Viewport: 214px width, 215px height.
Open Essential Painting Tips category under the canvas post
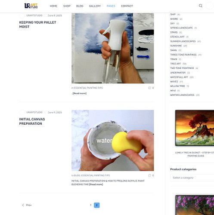(96, 175)
